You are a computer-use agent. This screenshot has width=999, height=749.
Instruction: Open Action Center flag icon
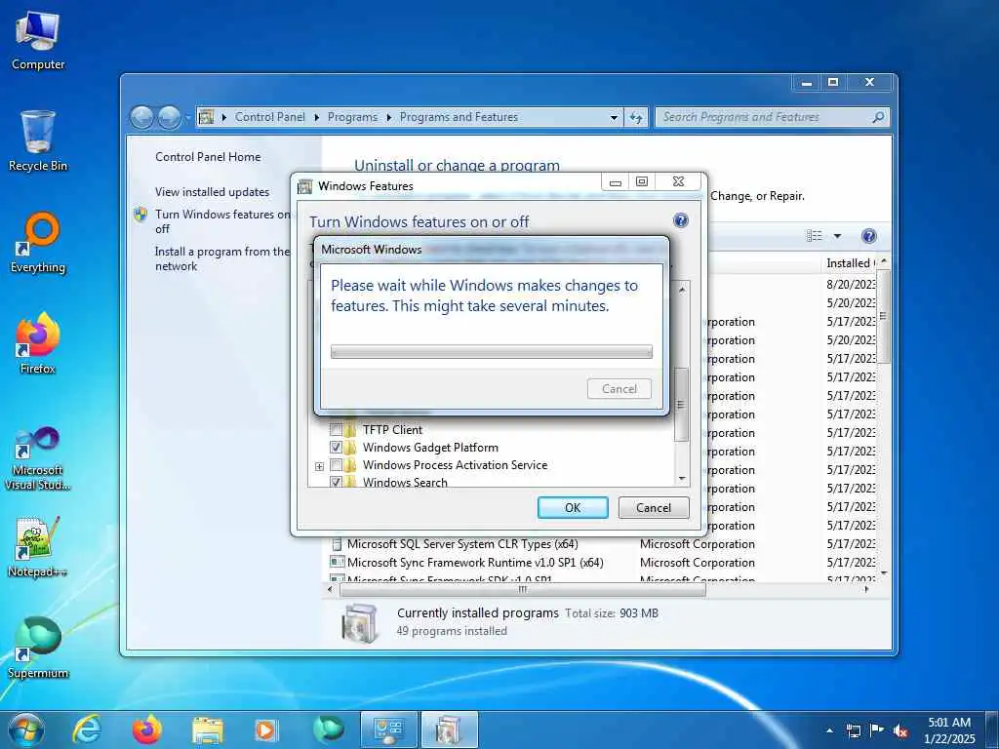[x=877, y=730]
